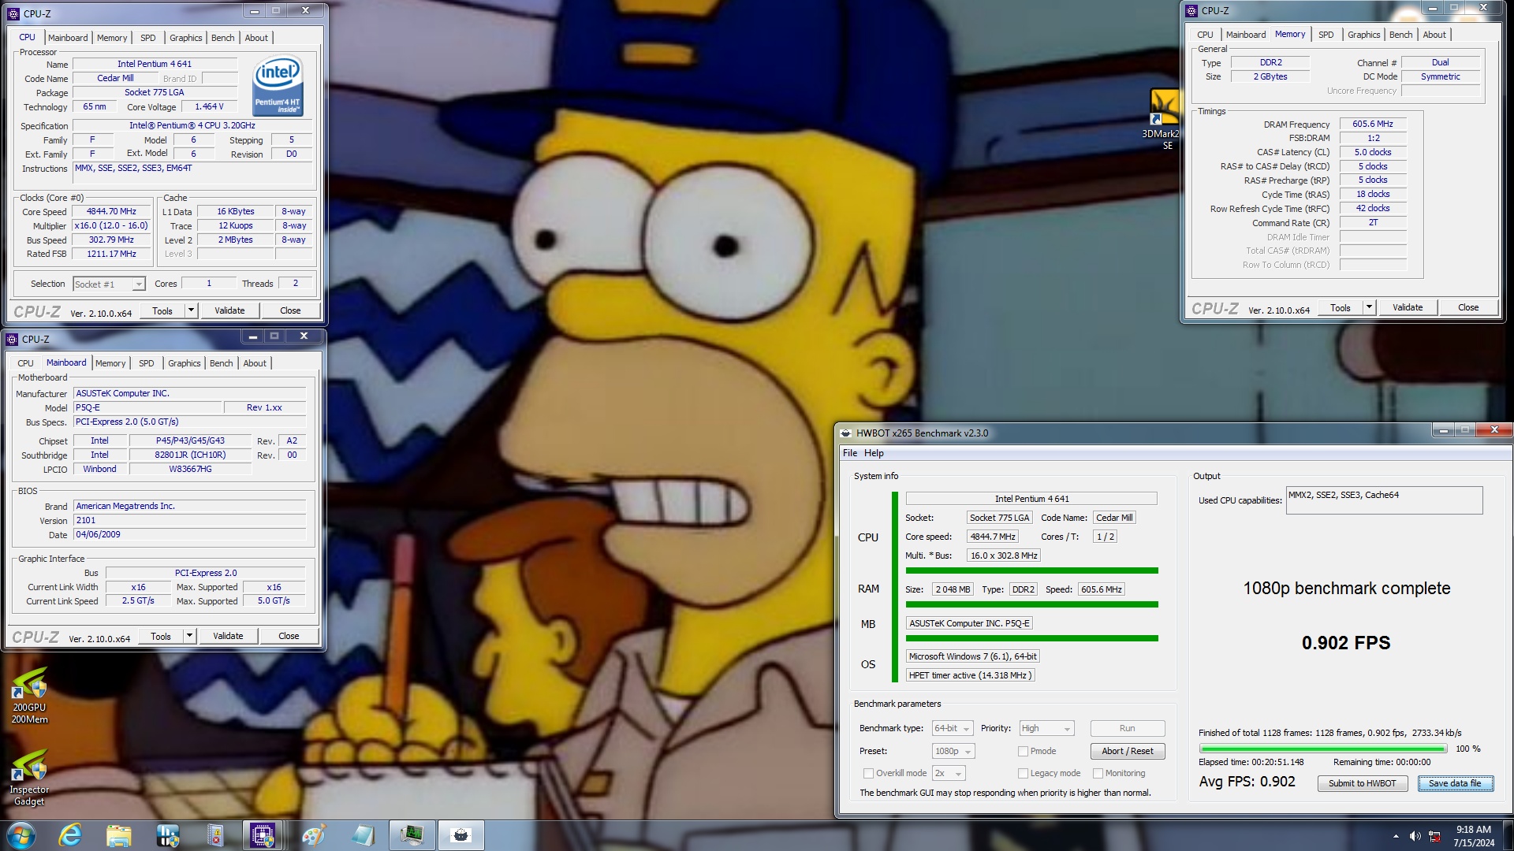
Task: Open the Help menu in HWBOT benchmark
Action: pos(874,453)
